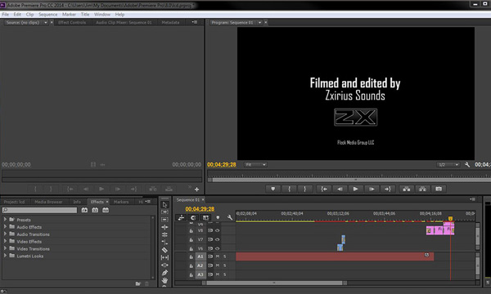Go to In point in Program monitor
Viewport: 491px width, 294px height.
click(x=324, y=189)
